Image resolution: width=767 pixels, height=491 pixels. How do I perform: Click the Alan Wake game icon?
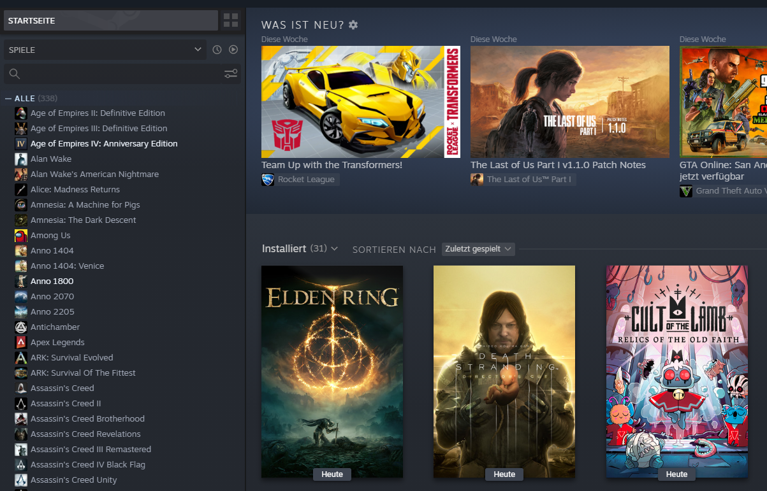(x=21, y=159)
